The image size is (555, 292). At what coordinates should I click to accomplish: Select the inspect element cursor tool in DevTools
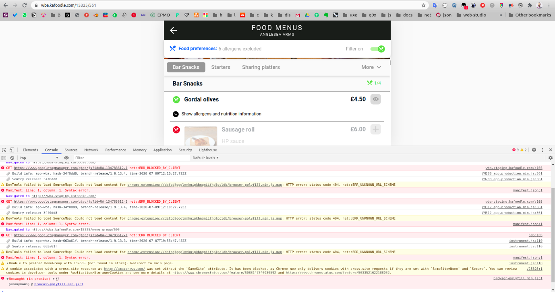(x=4, y=150)
